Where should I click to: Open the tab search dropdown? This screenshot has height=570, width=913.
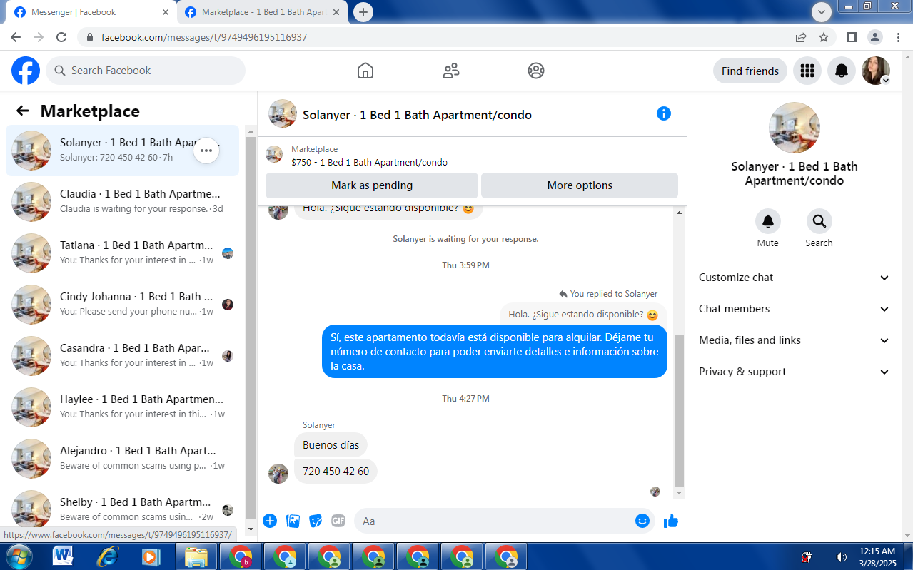[822, 11]
